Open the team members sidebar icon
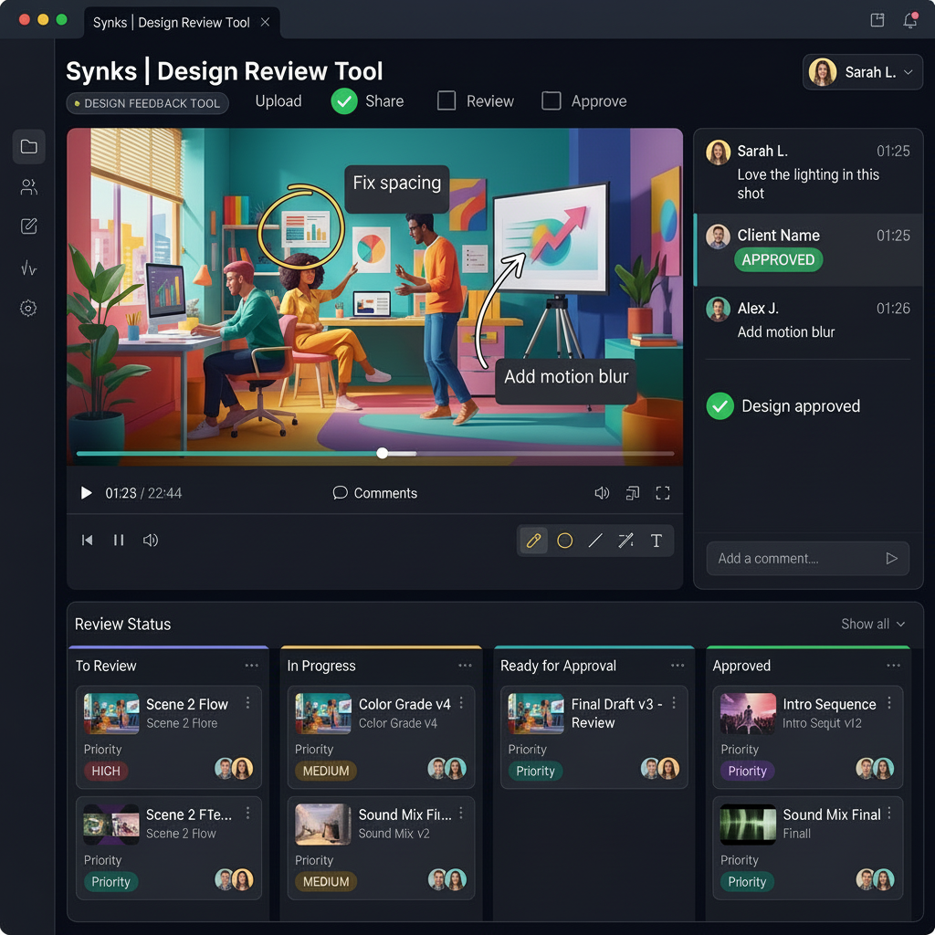Image resolution: width=935 pixels, height=935 pixels. [28, 187]
